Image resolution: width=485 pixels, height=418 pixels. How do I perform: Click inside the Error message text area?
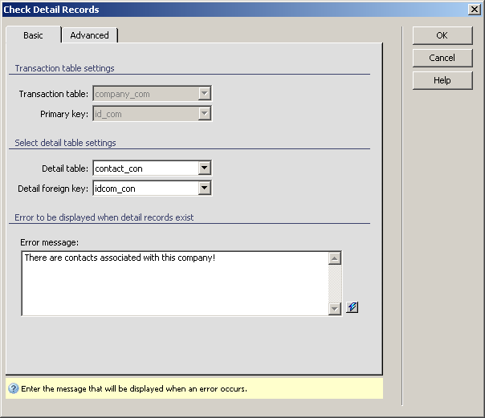click(174, 283)
